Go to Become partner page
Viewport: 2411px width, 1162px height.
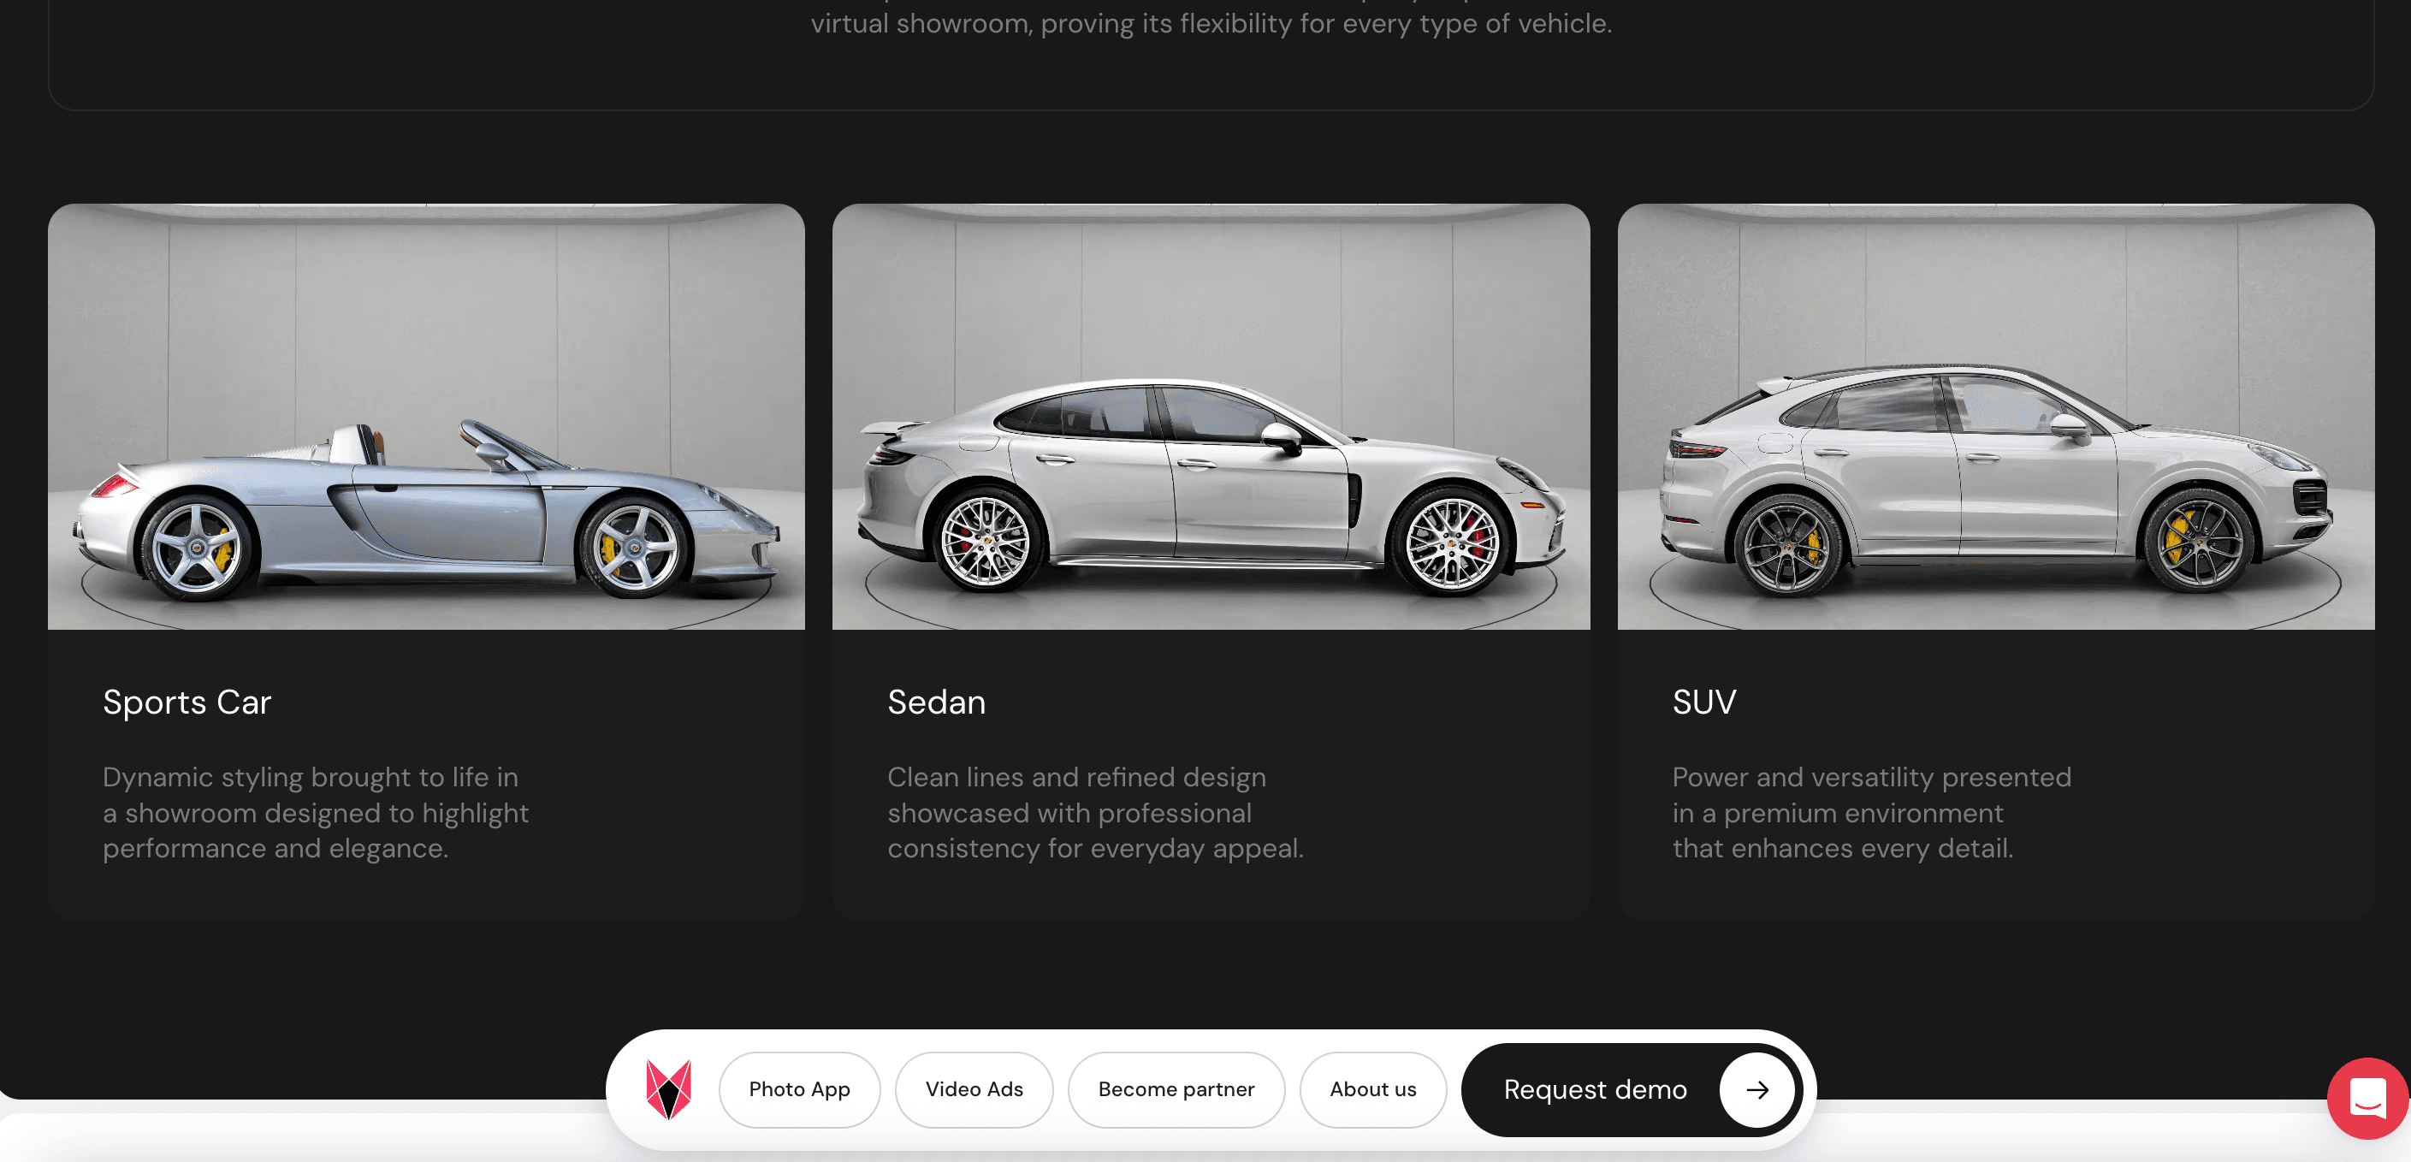(x=1176, y=1089)
